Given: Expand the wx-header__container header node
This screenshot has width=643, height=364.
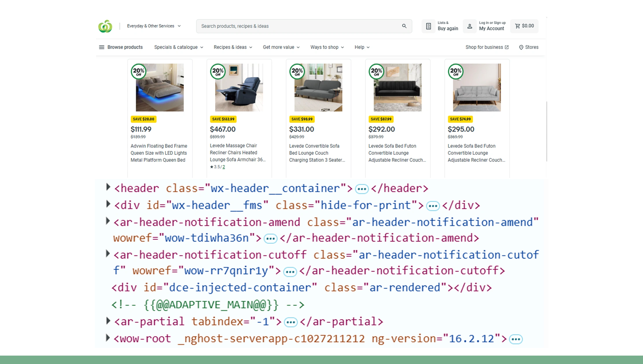Looking at the screenshot, I should click(x=108, y=187).
